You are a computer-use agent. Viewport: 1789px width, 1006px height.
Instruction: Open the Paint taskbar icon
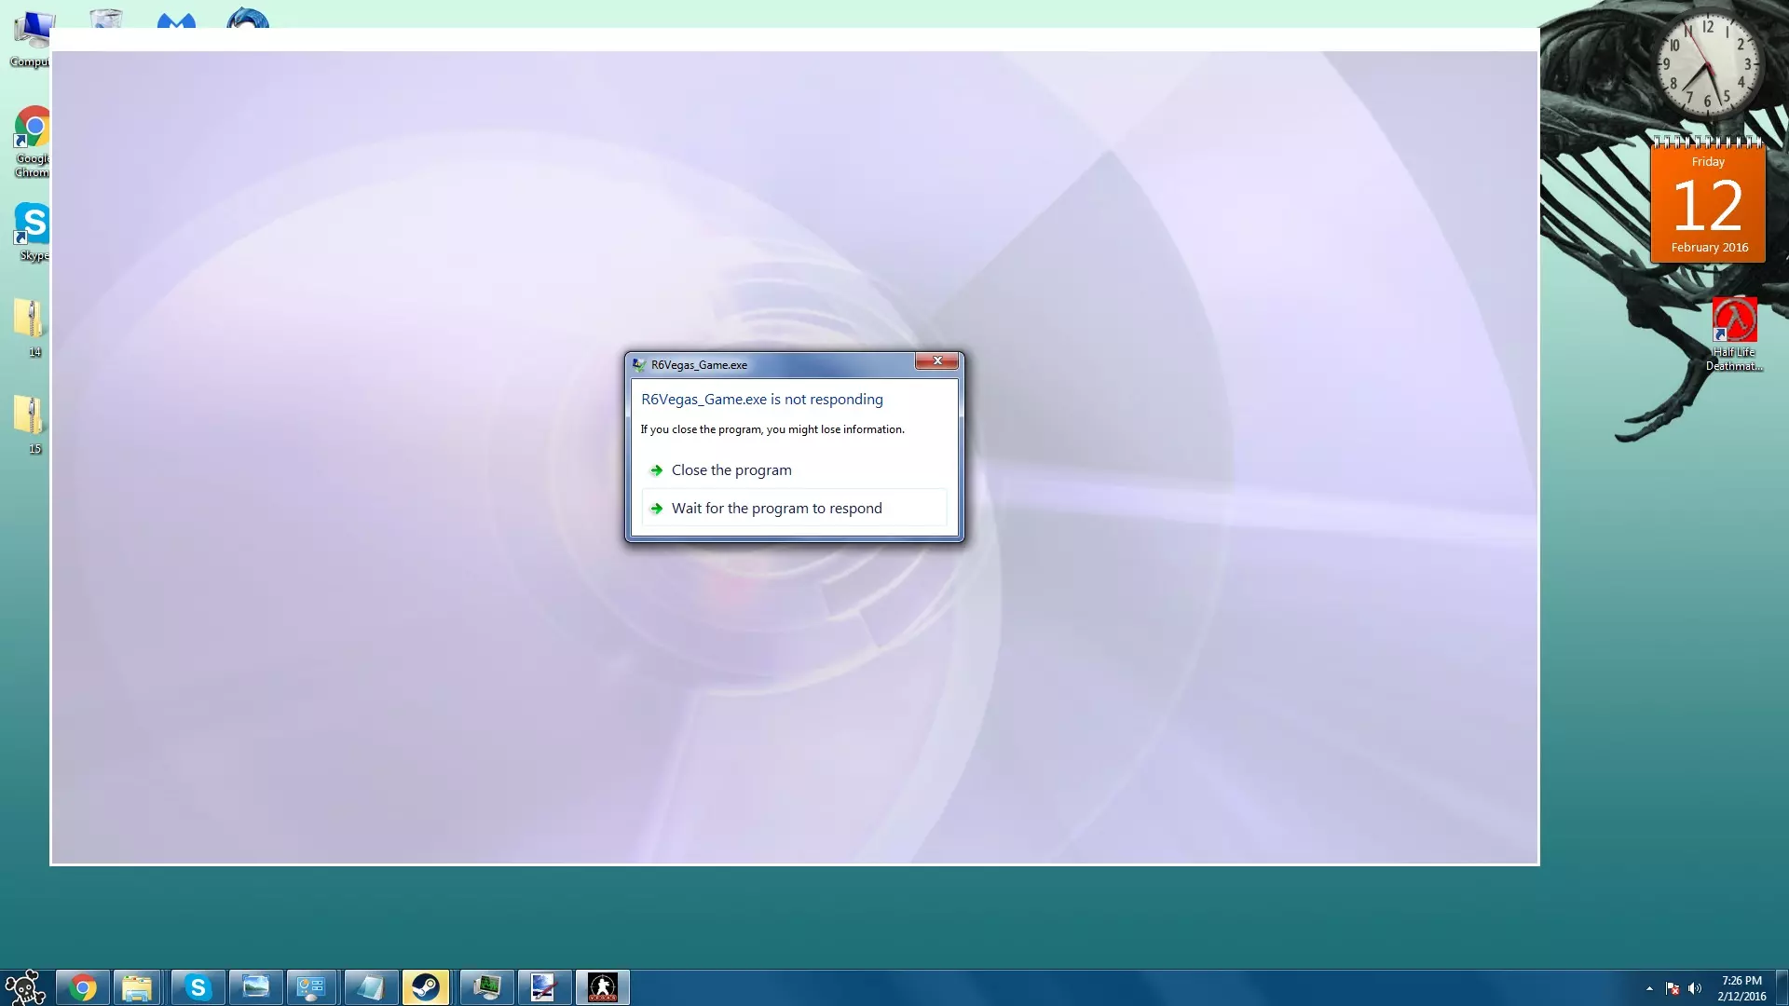pyautogui.click(x=544, y=987)
